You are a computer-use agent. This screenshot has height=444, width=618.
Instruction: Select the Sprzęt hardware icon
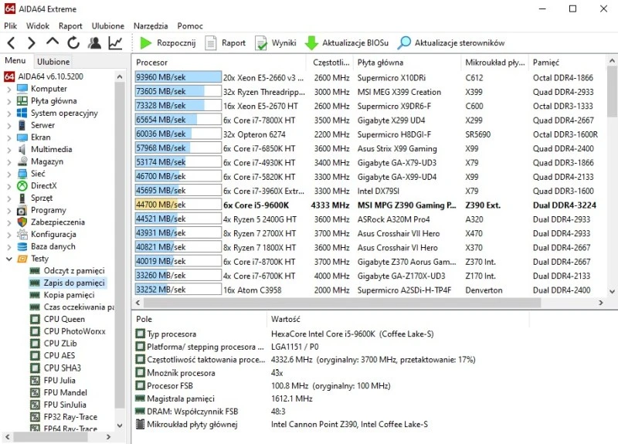(22, 198)
